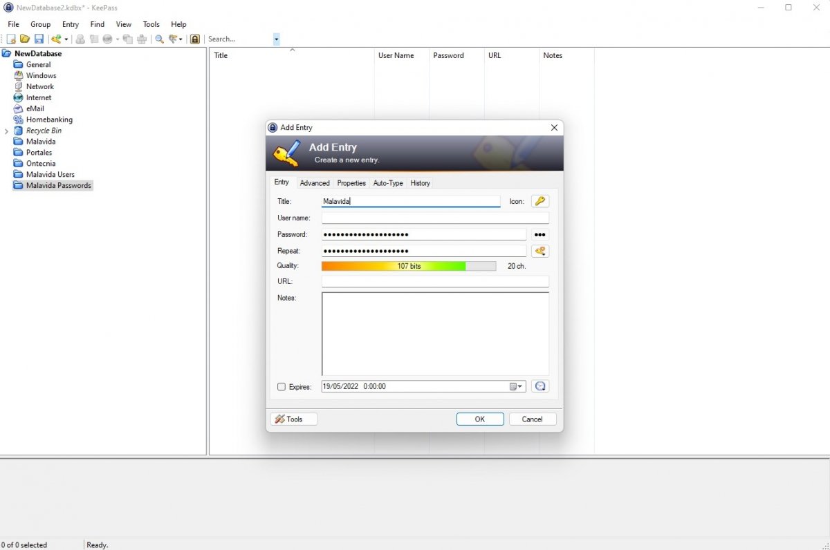Click the New database toolbar icon

(x=11, y=39)
